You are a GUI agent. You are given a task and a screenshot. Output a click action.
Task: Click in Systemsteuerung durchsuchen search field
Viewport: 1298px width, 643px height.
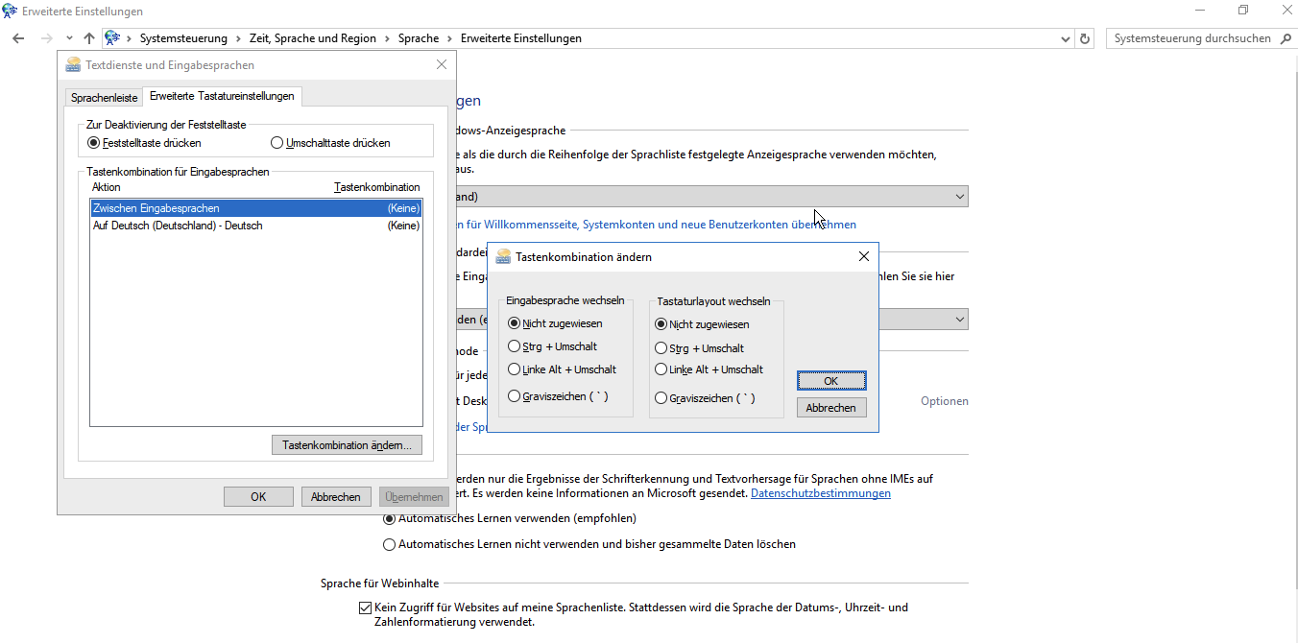[x=1191, y=38]
